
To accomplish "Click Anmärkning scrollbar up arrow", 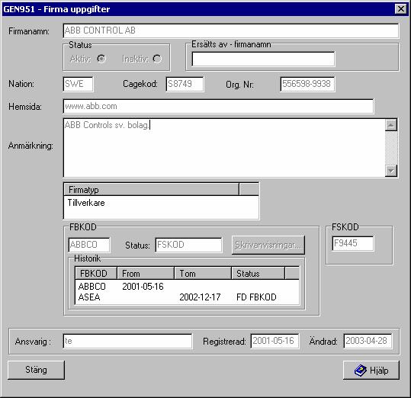I will (x=391, y=125).
